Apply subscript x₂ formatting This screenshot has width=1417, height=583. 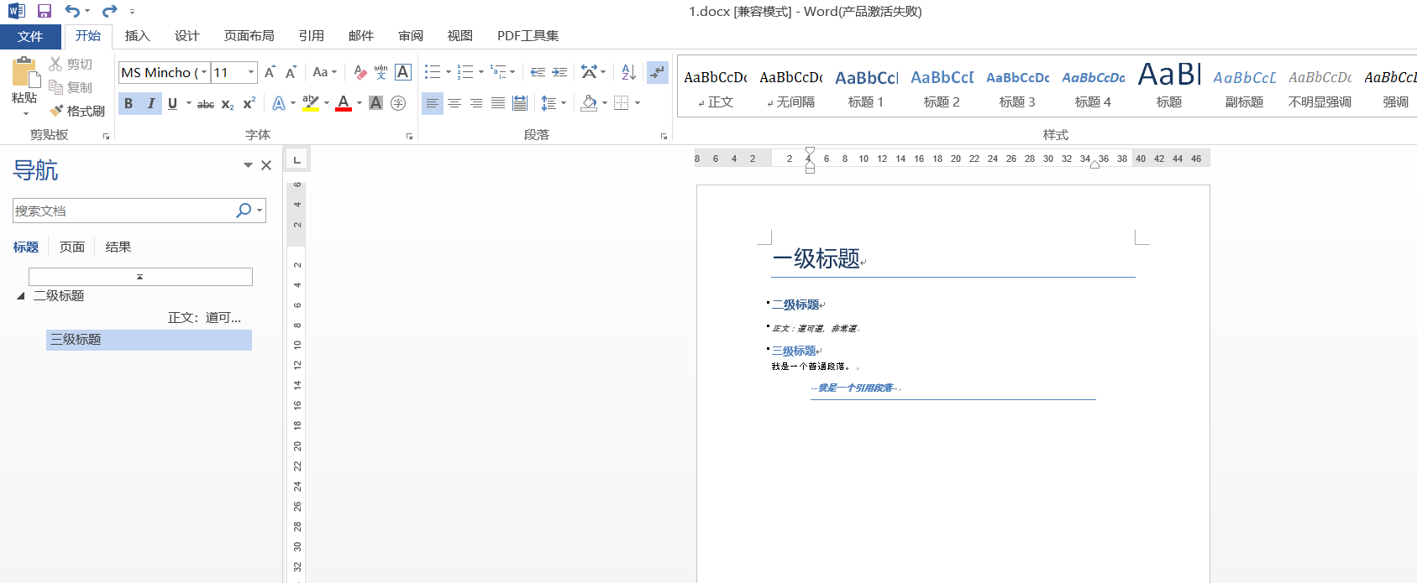click(x=228, y=103)
